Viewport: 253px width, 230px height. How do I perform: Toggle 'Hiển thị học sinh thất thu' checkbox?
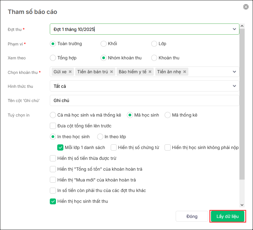point(53,201)
